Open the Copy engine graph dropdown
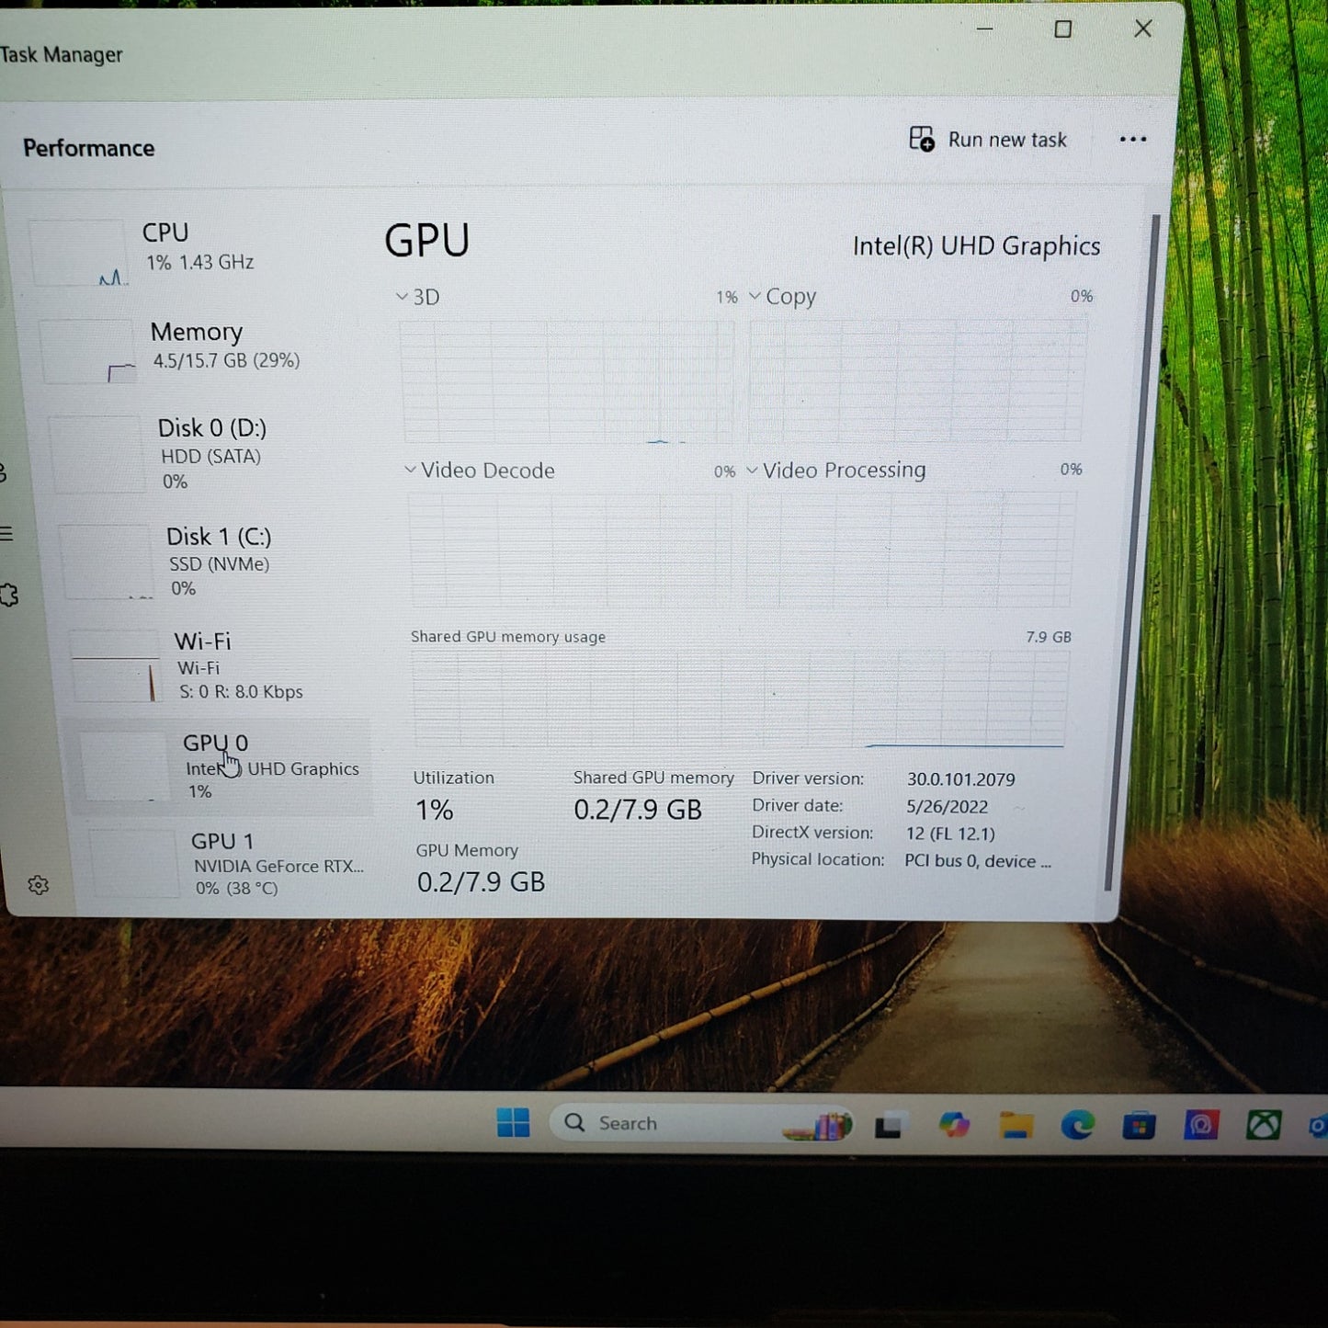The image size is (1328, 1328). (x=783, y=297)
